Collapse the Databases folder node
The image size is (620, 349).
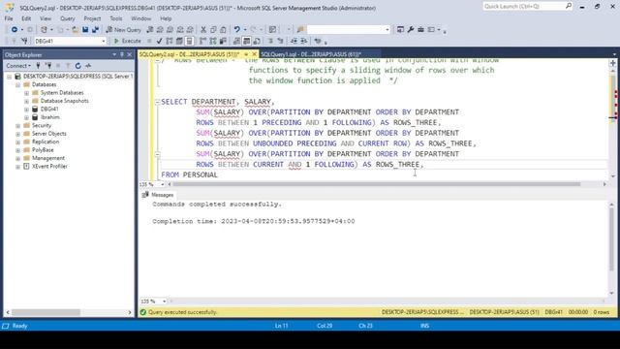click(x=17, y=84)
